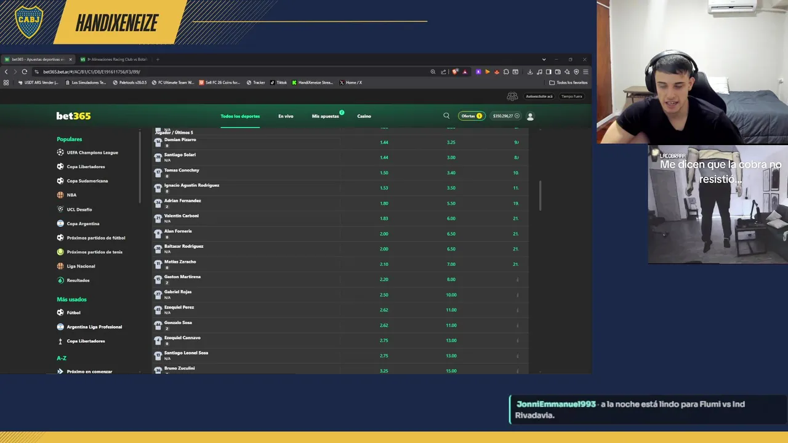Screen dimensions: 788x443
Task: Select Damian Pizarro odds 3.25
Action: tap(451, 142)
